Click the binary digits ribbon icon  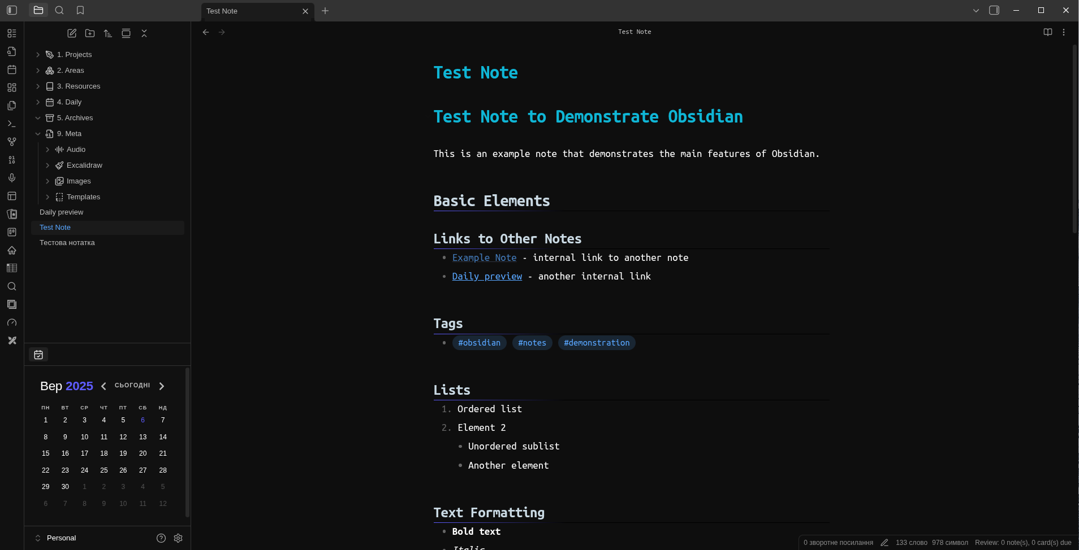tap(12, 160)
